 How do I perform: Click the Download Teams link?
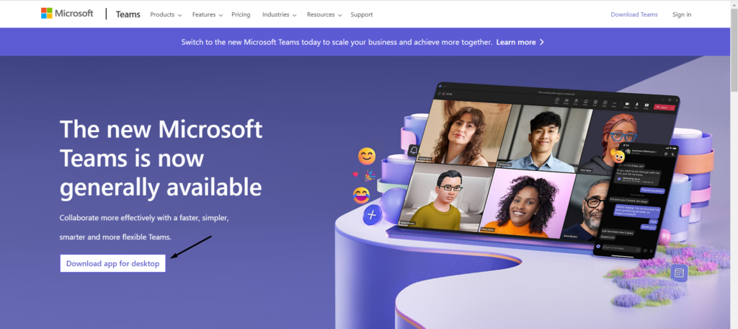pyautogui.click(x=634, y=14)
